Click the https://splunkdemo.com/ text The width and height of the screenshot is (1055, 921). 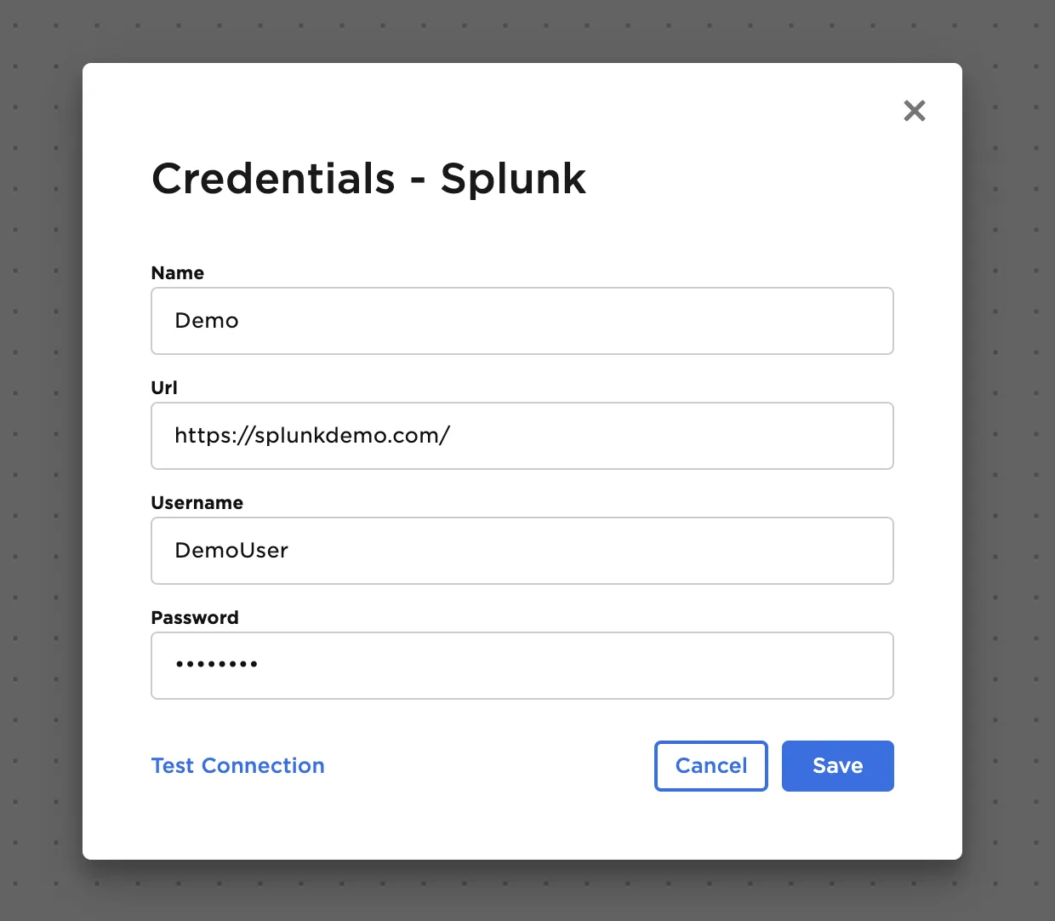[x=312, y=436]
